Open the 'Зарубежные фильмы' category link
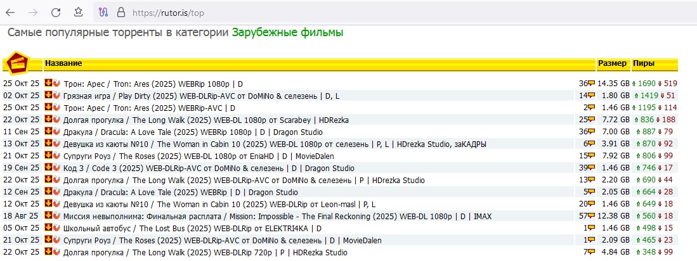 pyautogui.click(x=287, y=32)
